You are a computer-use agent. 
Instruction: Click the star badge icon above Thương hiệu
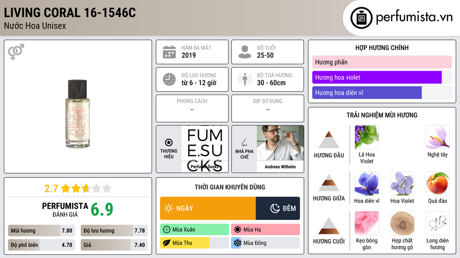pos(169,142)
